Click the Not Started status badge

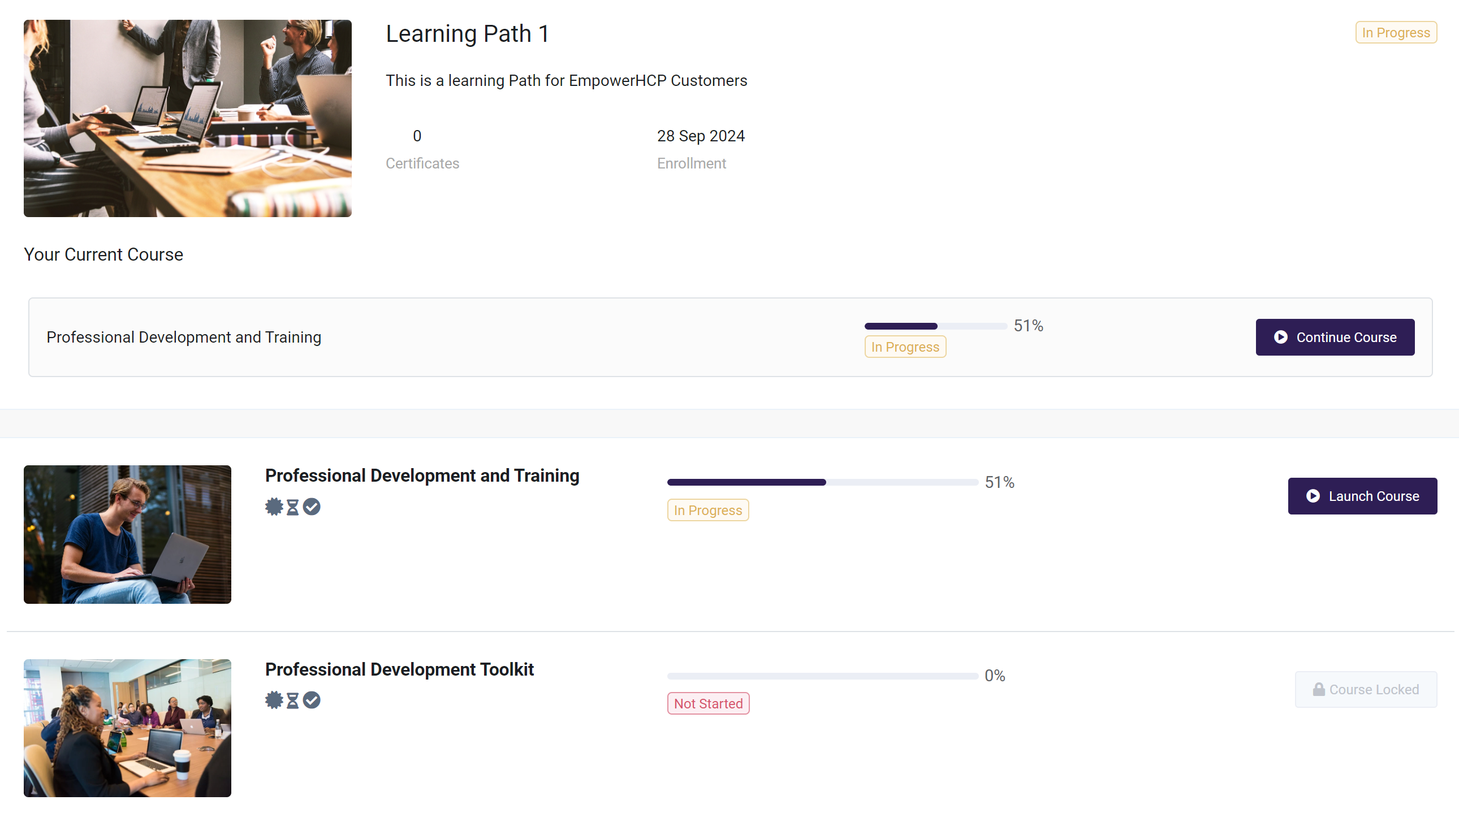pos(708,704)
